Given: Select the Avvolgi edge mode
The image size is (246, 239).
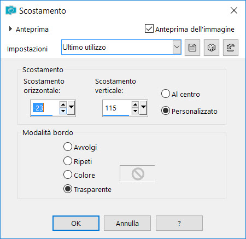Looking at the screenshot, I should (68, 147).
